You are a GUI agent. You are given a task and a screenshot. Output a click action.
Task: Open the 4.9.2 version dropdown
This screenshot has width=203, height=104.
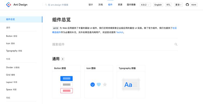click(x=145, y=5)
